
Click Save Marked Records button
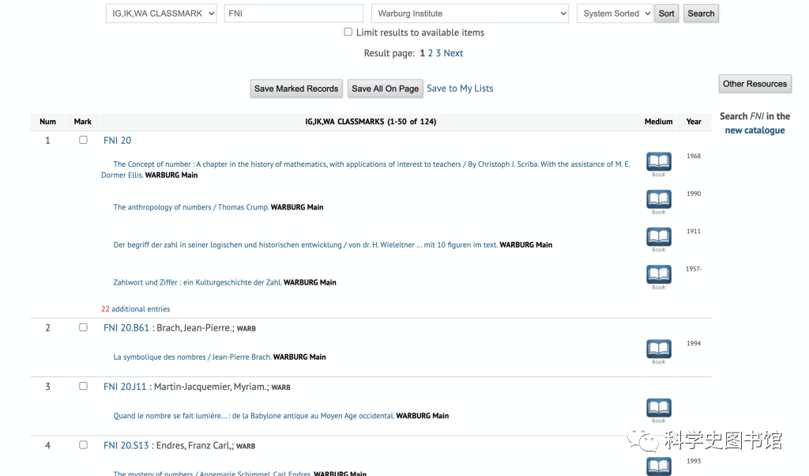[x=296, y=89]
